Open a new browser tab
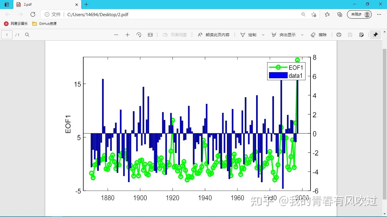The height and width of the screenshot is (217, 387). click(x=86, y=5)
